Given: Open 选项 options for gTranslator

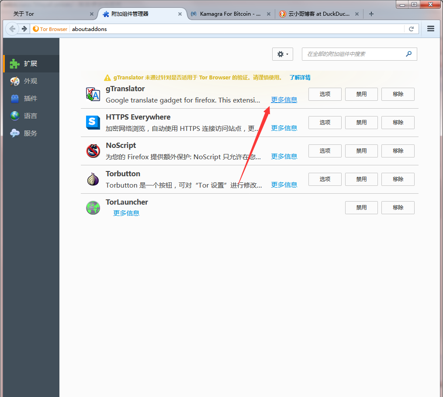Looking at the screenshot, I should (325, 94).
